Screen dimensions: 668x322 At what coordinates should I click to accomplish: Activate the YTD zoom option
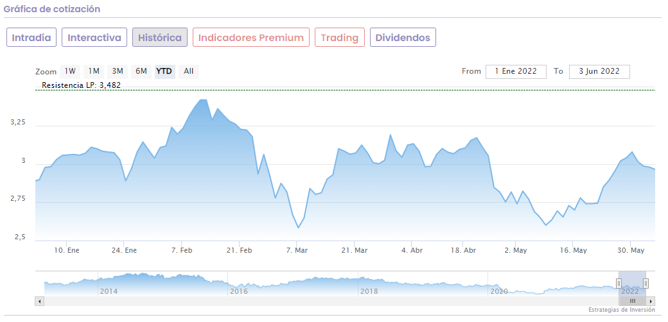(164, 71)
